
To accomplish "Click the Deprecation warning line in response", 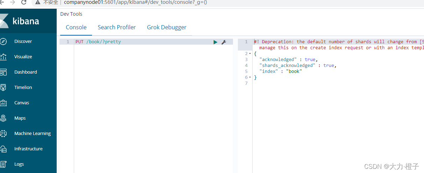I will click(339, 42).
